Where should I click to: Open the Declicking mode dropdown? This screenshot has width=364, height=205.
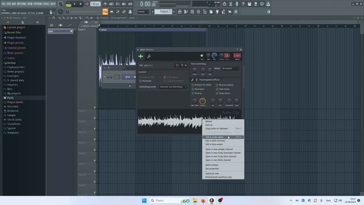(173, 87)
